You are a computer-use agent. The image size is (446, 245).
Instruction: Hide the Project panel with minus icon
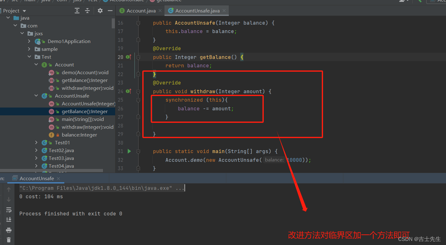110,11
